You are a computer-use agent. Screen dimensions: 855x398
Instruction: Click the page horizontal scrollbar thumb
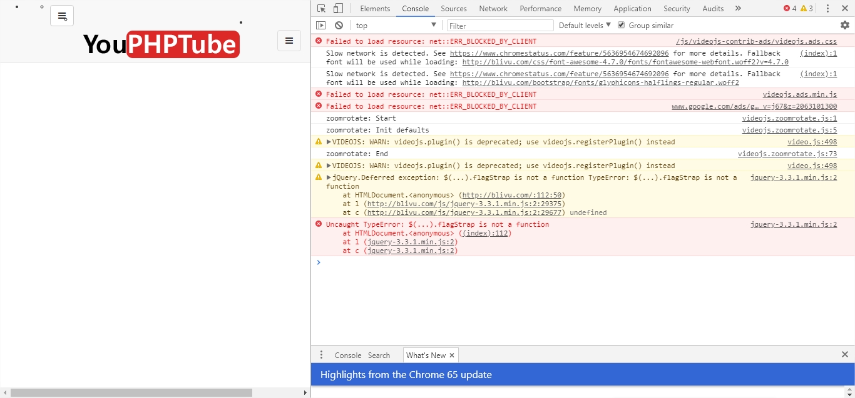tap(131, 392)
